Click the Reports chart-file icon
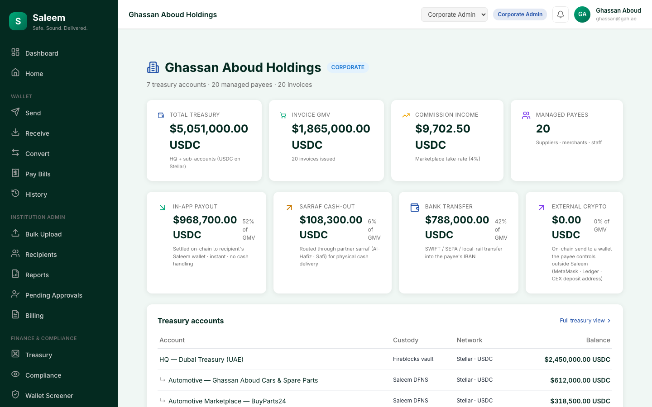652x407 pixels. (15, 274)
